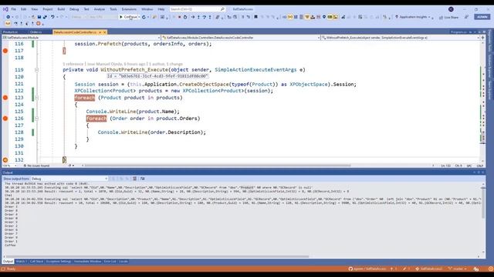Click the search magnifier icon
Viewport: 494px width, 277px height.
(222, 9)
